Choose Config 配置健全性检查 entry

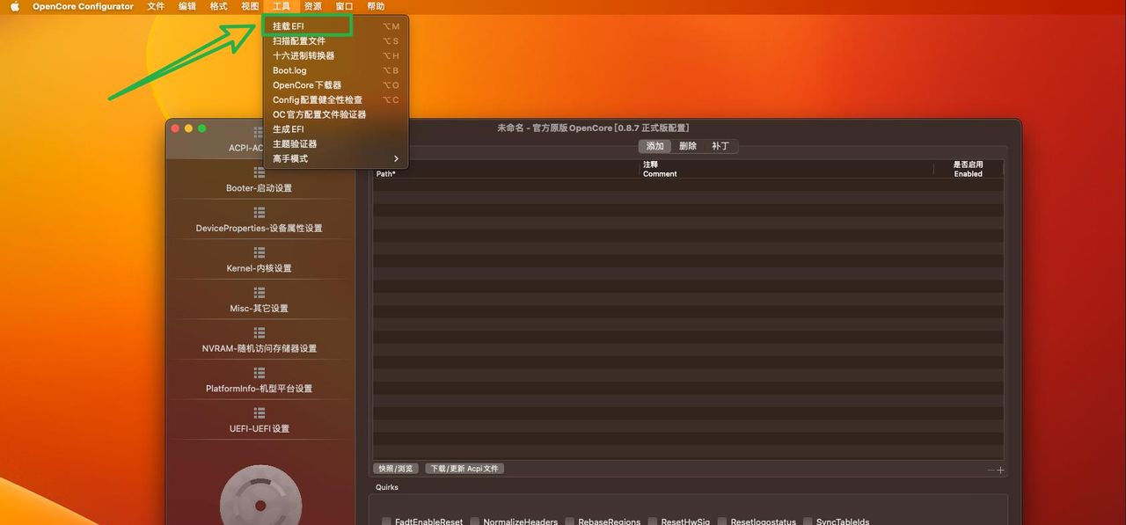point(335,99)
